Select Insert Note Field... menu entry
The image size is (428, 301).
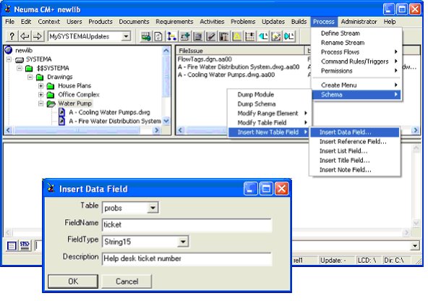[x=354, y=169]
